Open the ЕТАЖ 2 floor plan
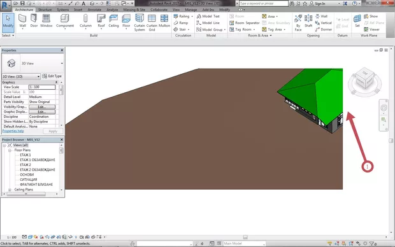This screenshot has width=395, height=247. [x=25, y=165]
